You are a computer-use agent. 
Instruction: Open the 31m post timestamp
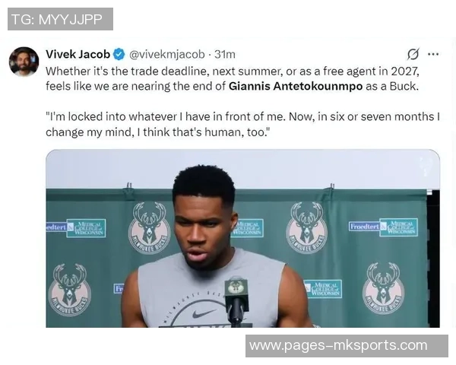point(224,55)
